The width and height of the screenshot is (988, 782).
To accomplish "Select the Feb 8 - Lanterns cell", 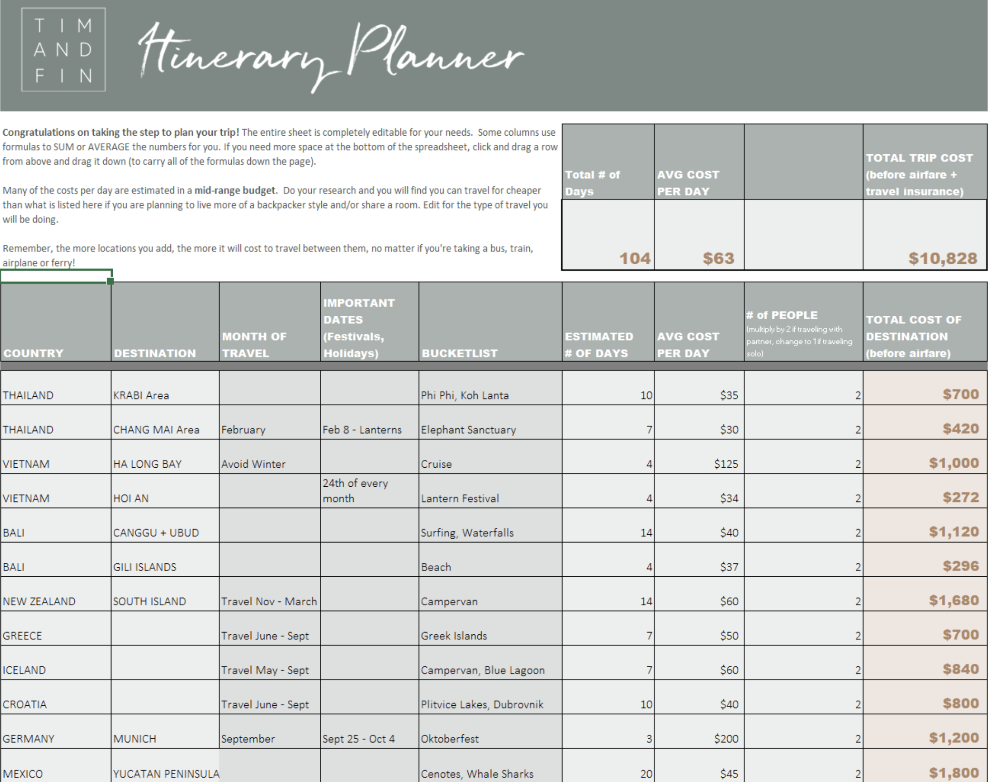I will [x=370, y=422].
